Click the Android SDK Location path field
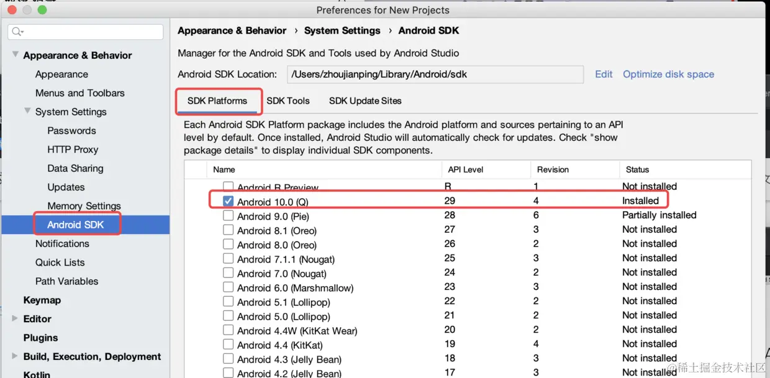770x378 pixels. pos(435,74)
